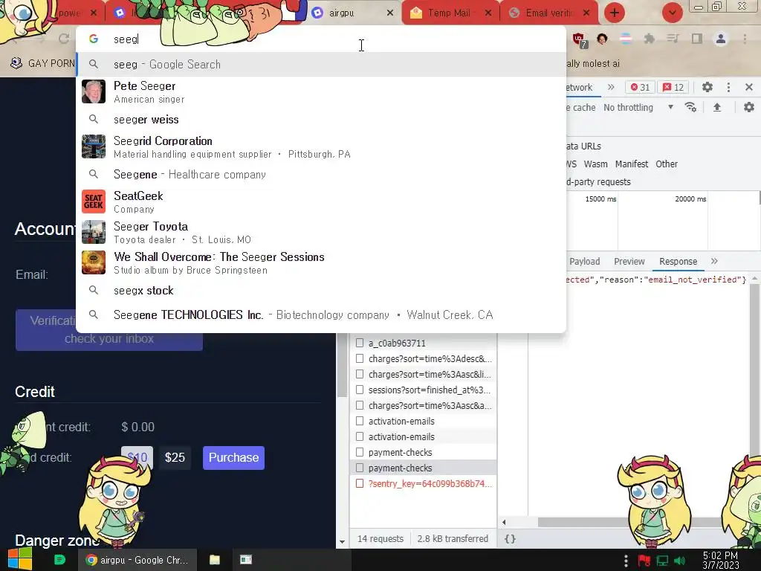Open the Chrome profile avatar button
761x571 pixels.
pyautogui.click(x=721, y=39)
